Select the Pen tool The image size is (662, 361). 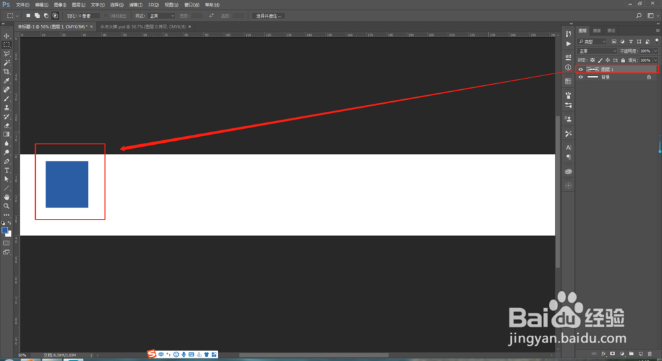[7, 161]
